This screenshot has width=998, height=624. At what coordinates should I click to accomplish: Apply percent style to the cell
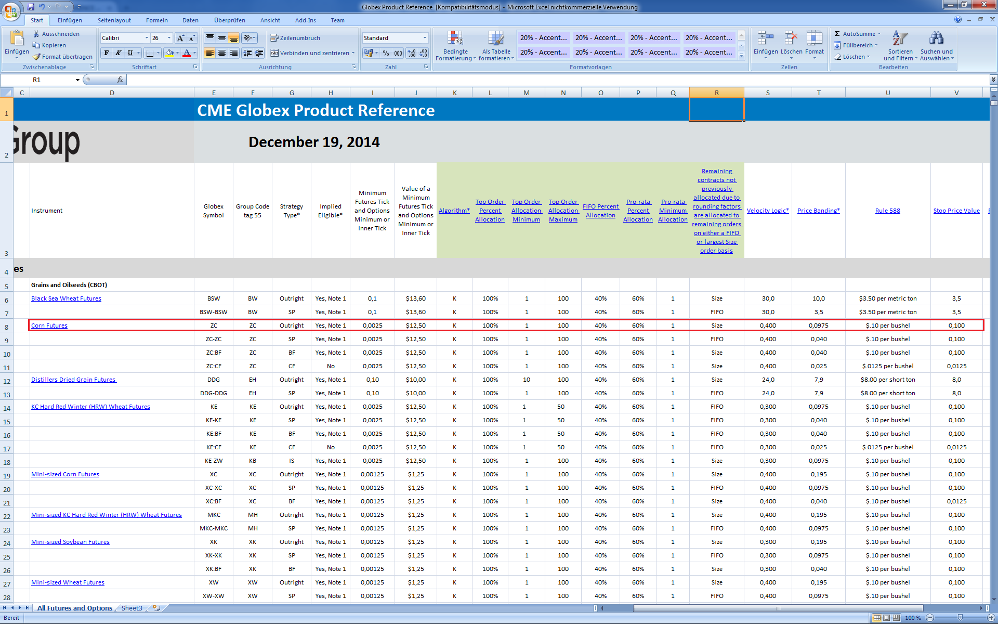pyautogui.click(x=386, y=53)
